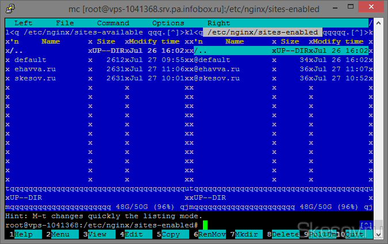Click the Edit function key button
Viewport: 388px width, 244px height.
click(134, 234)
